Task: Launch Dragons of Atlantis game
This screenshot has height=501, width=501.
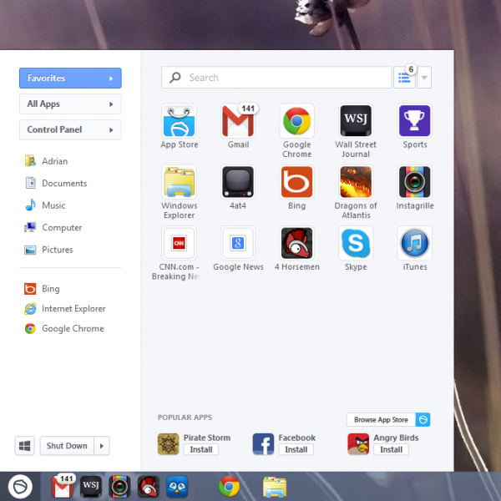Action: click(x=356, y=182)
